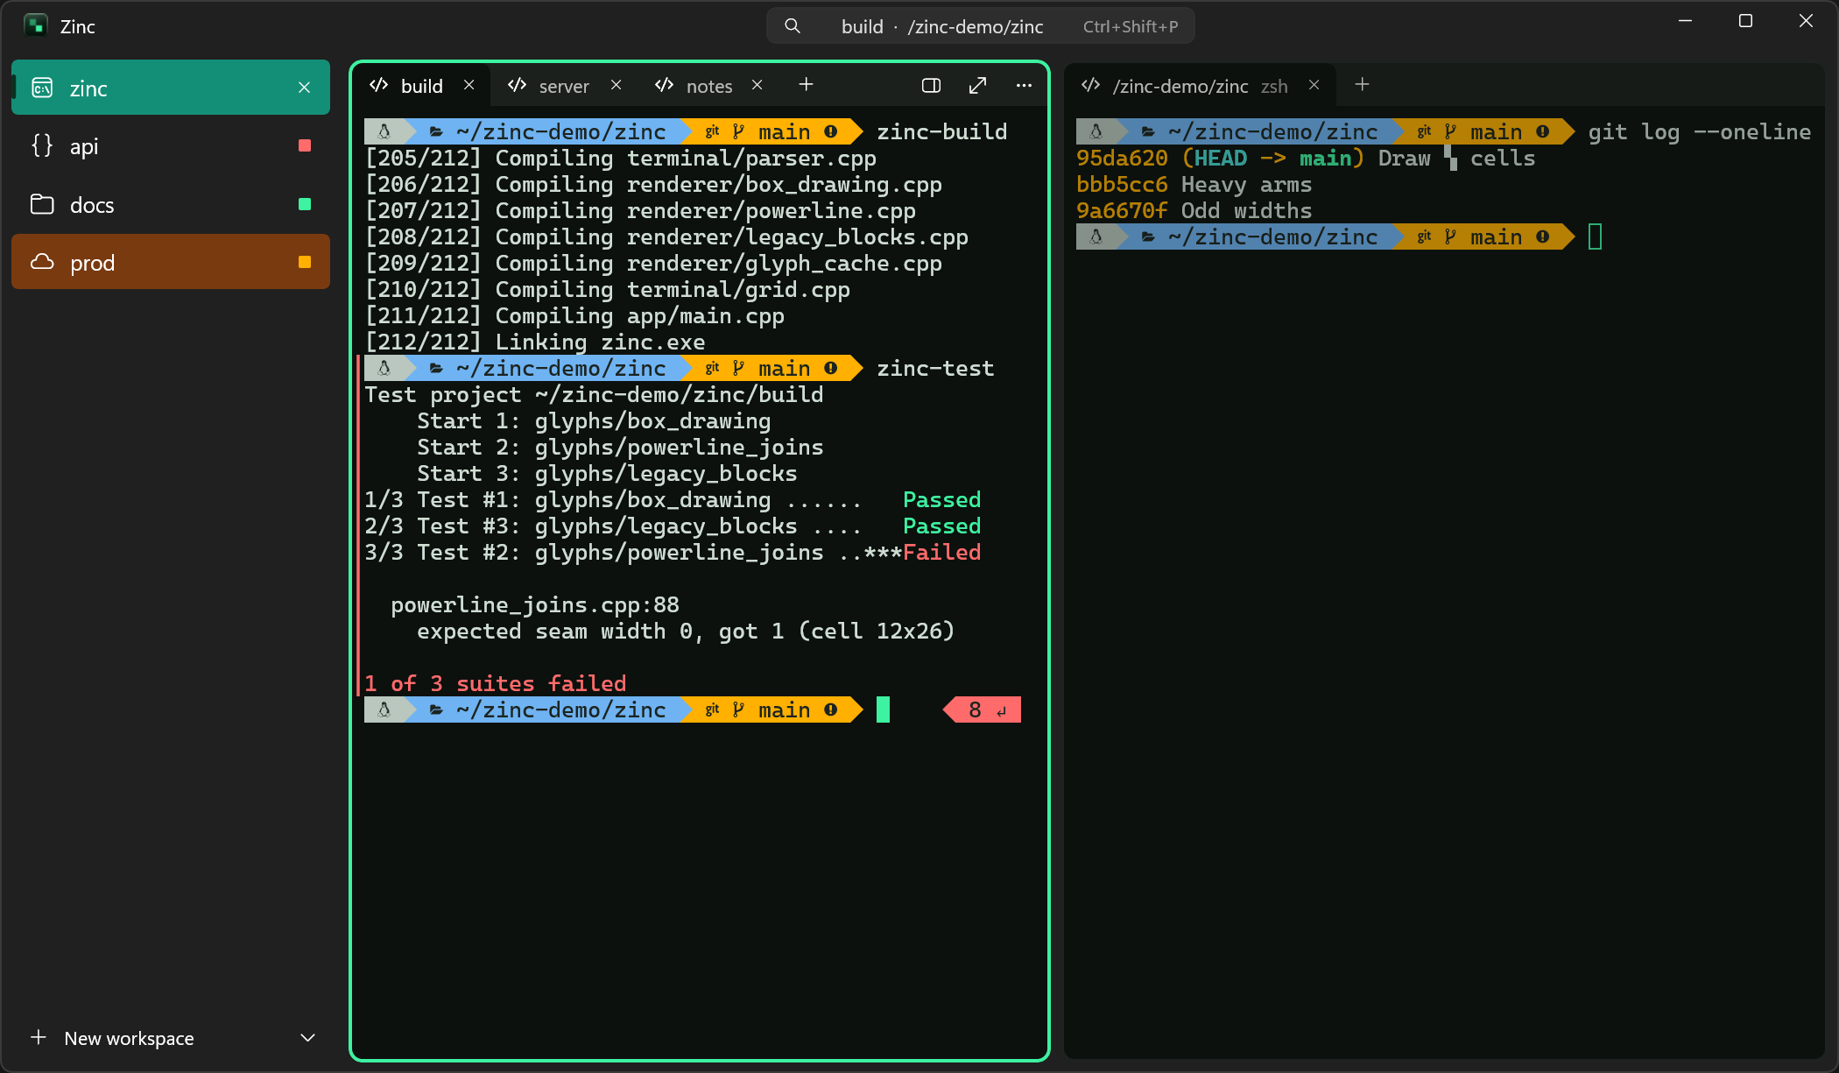The height and width of the screenshot is (1073, 1839).
Task: Click the expand pane arrows icon
Action: (978, 85)
